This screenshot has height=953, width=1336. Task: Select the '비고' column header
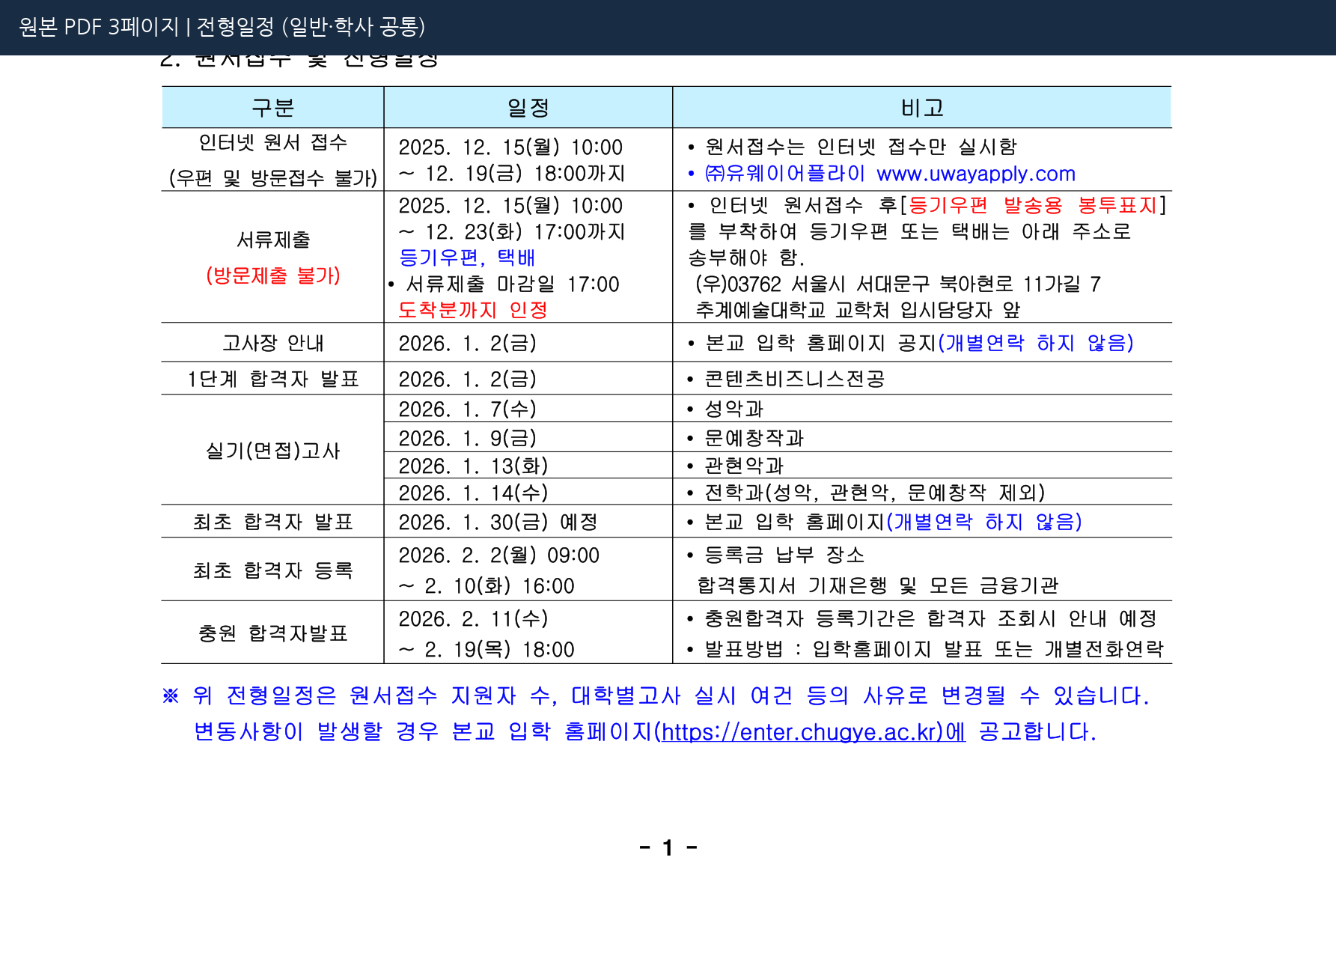[x=922, y=107]
